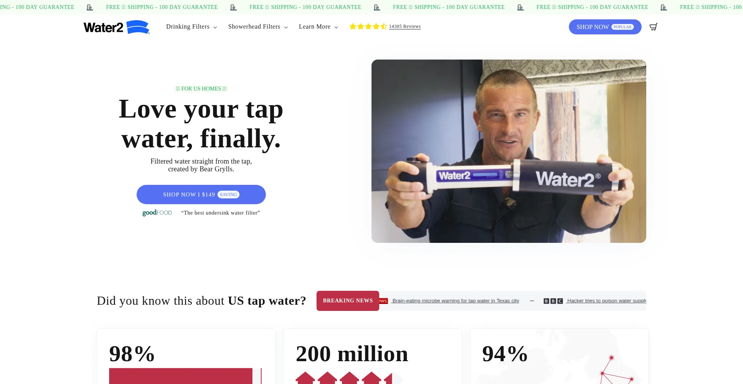Viewport: 743px width, 384px height.
Task: Open the shopping cart icon
Action: tap(653, 27)
